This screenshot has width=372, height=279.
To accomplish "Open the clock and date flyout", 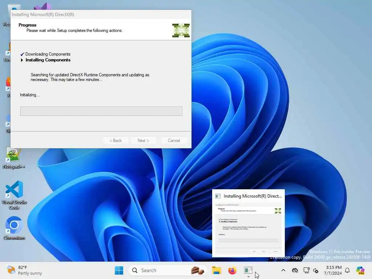I will tap(333, 270).
